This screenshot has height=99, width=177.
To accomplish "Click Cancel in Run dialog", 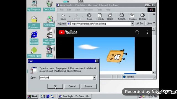I will [x=72, y=86].
